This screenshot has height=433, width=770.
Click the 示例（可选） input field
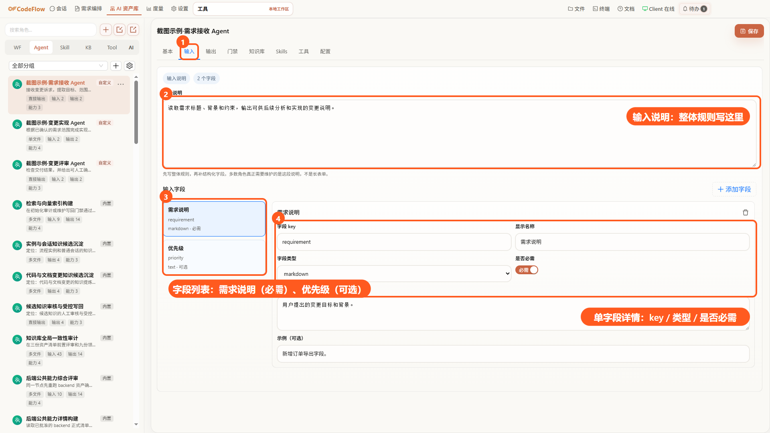[513, 354]
